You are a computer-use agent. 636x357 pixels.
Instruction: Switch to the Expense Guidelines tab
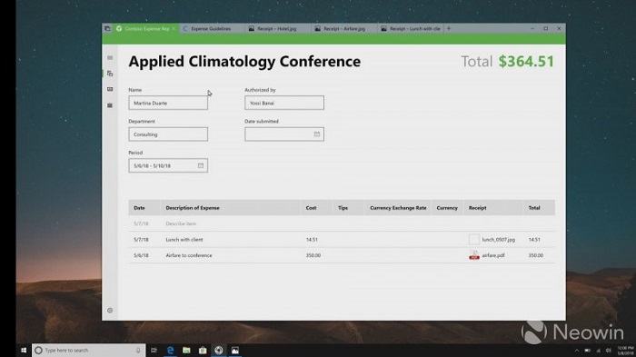[211, 29]
